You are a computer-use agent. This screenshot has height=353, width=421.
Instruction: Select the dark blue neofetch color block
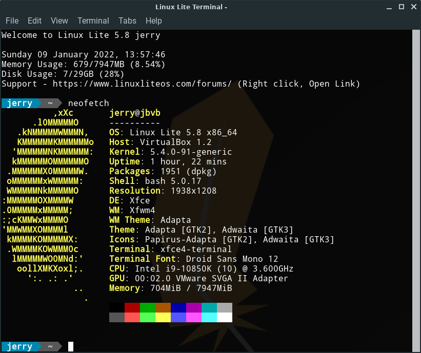tap(178, 307)
